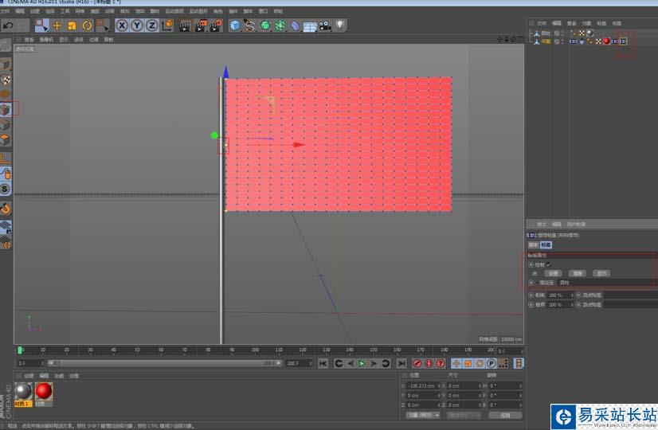Click the Enable Axis L-shaped icon
The width and height of the screenshot is (658, 430).
(x=6, y=158)
